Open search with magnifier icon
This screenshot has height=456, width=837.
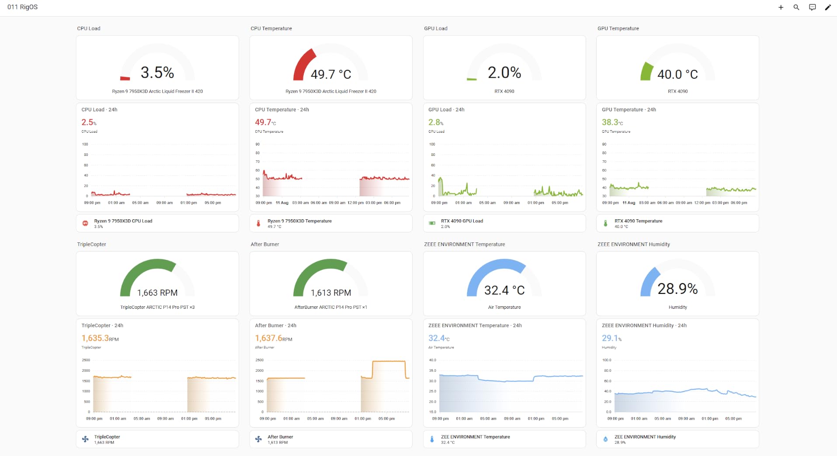pos(796,7)
